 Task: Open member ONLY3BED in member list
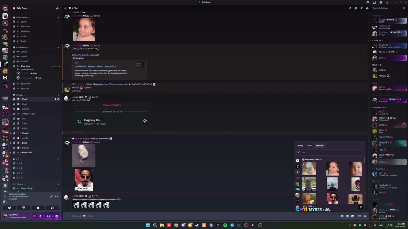coord(390,137)
